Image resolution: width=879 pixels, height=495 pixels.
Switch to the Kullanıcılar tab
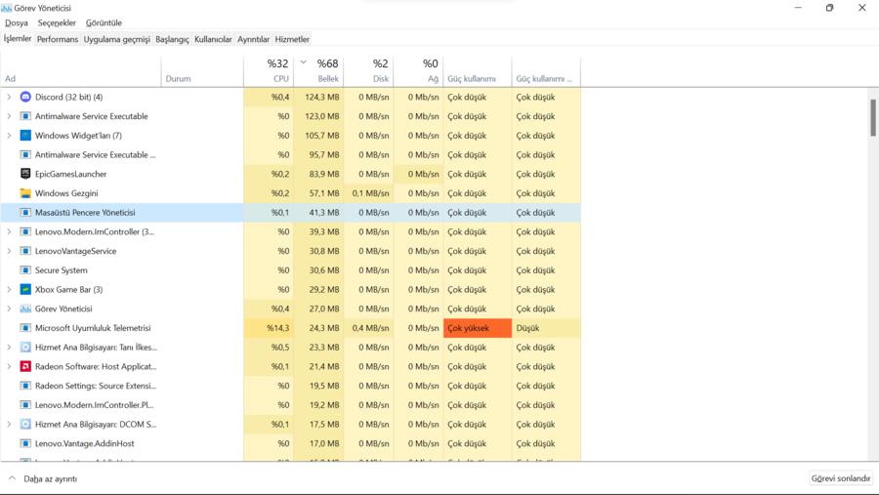point(213,39)
